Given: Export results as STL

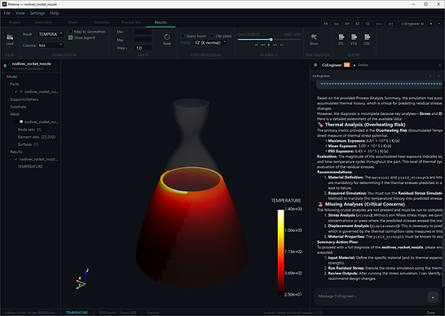Looking at the screenshot, I should click(x=341, y=39).
